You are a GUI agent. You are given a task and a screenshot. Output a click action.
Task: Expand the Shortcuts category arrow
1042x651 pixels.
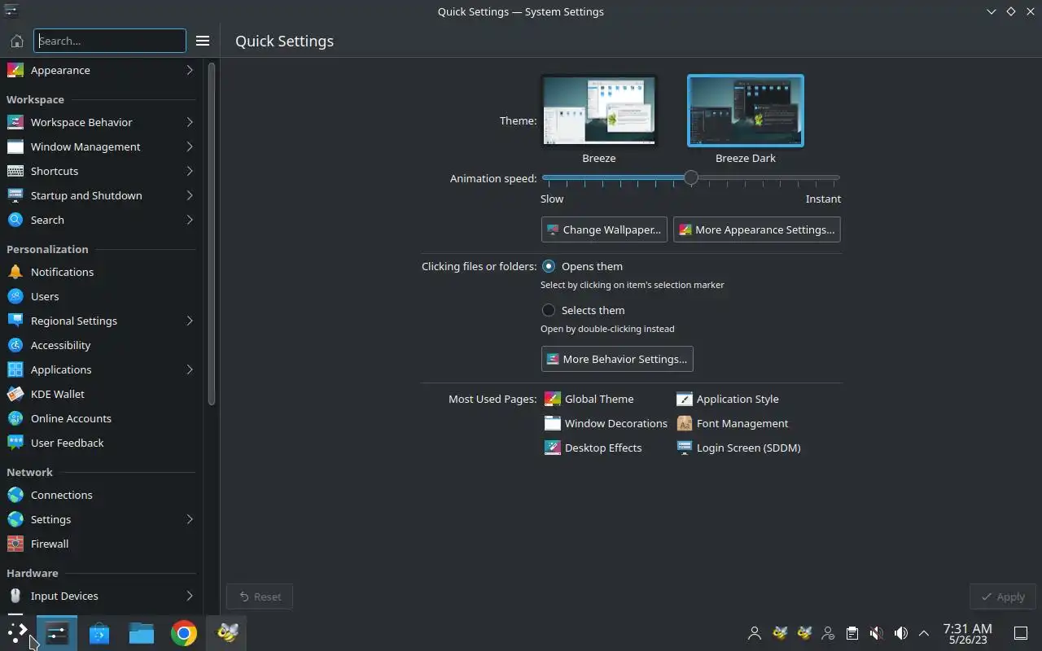coord(189,171)
